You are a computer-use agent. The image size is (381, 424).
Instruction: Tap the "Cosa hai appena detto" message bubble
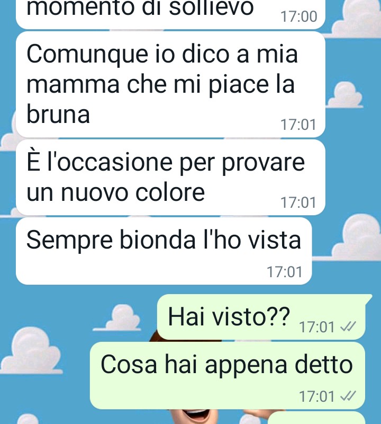click(x=228, y=376)
